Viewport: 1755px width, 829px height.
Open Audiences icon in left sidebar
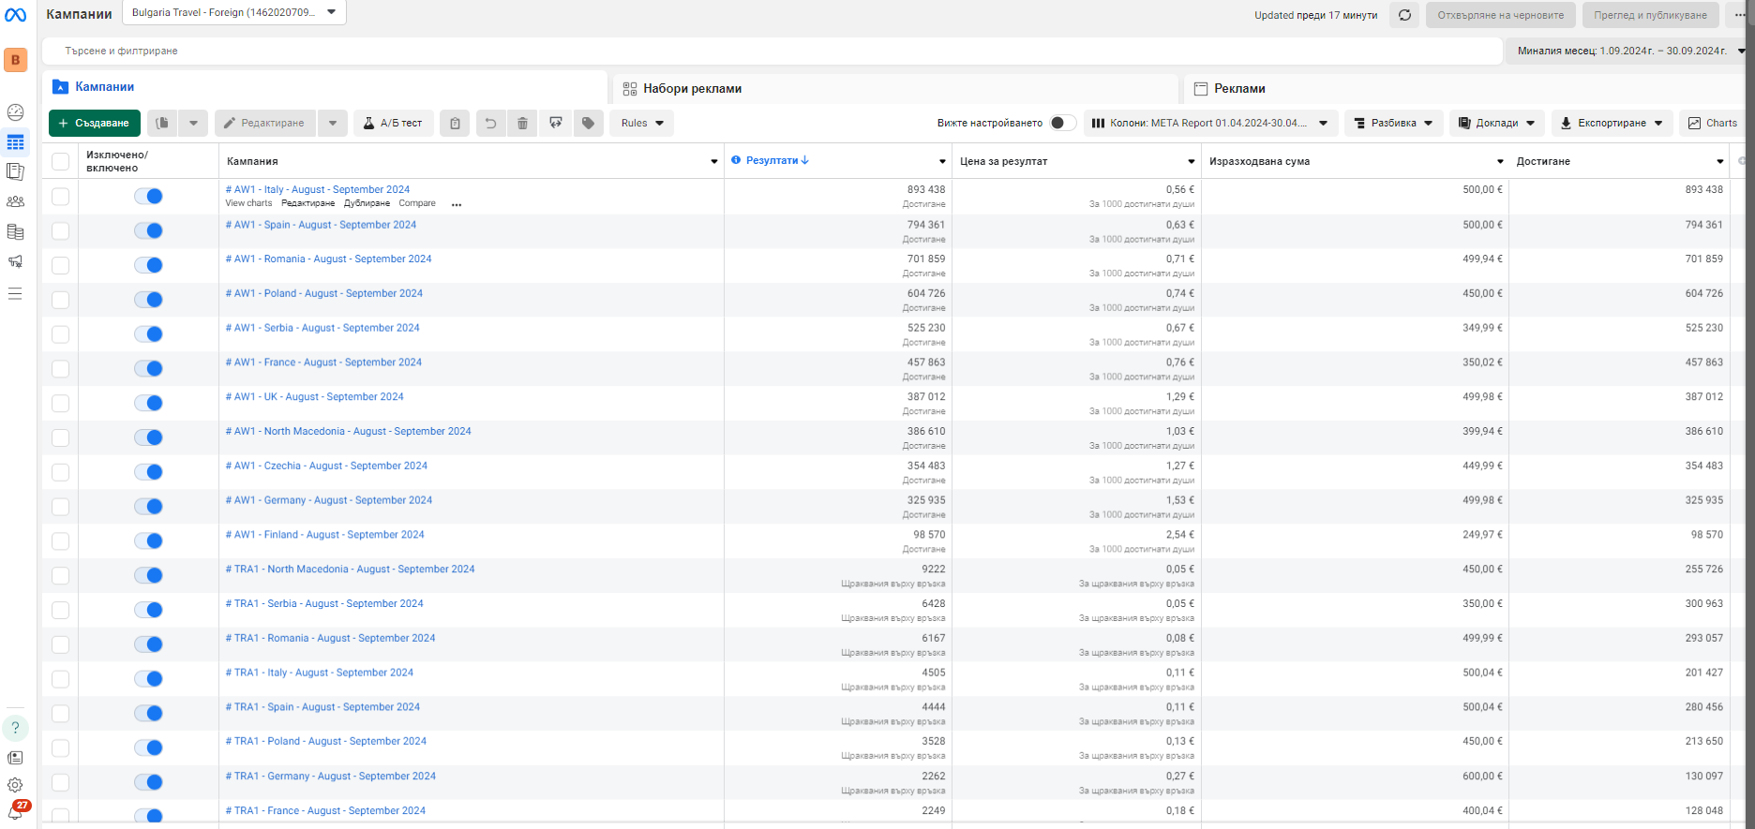[15, 201]
